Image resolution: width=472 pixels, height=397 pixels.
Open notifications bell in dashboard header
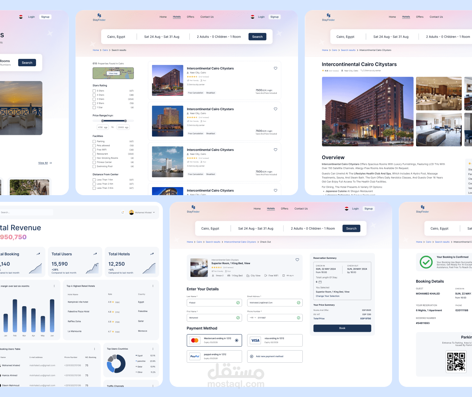coord(123,212)
